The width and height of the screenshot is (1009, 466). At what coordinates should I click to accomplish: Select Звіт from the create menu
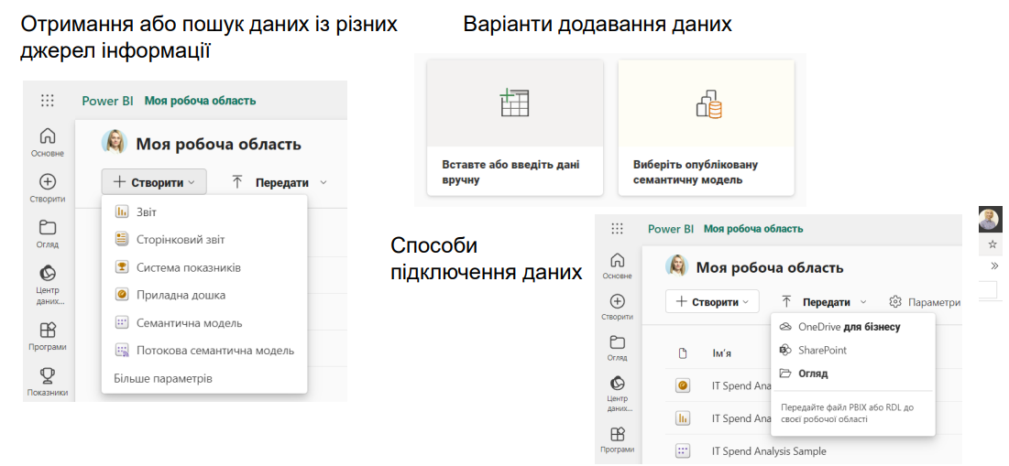[147, 211]
